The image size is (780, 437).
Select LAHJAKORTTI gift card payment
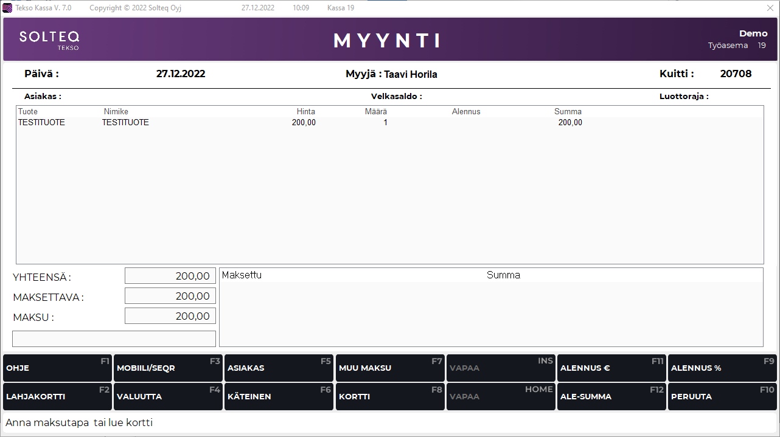click(x=57, y=397)
